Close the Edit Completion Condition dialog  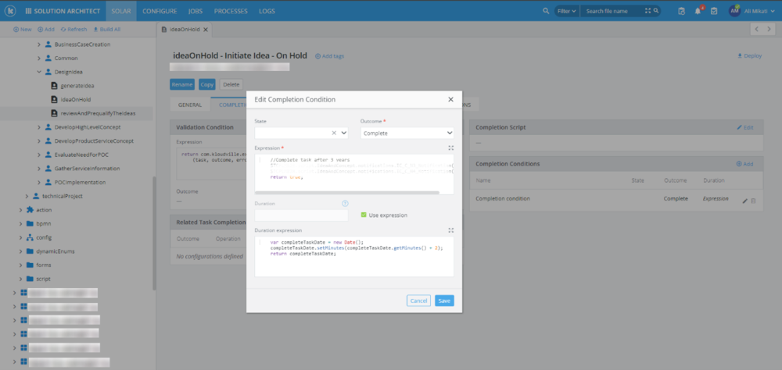(x=451, y=99)
